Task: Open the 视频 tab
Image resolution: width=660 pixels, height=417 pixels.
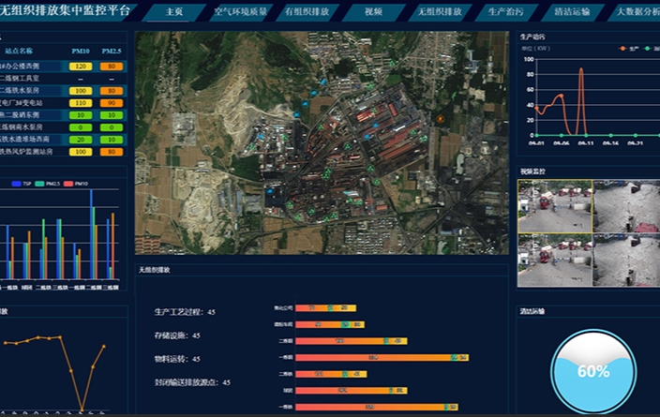Action: [373, 12]
